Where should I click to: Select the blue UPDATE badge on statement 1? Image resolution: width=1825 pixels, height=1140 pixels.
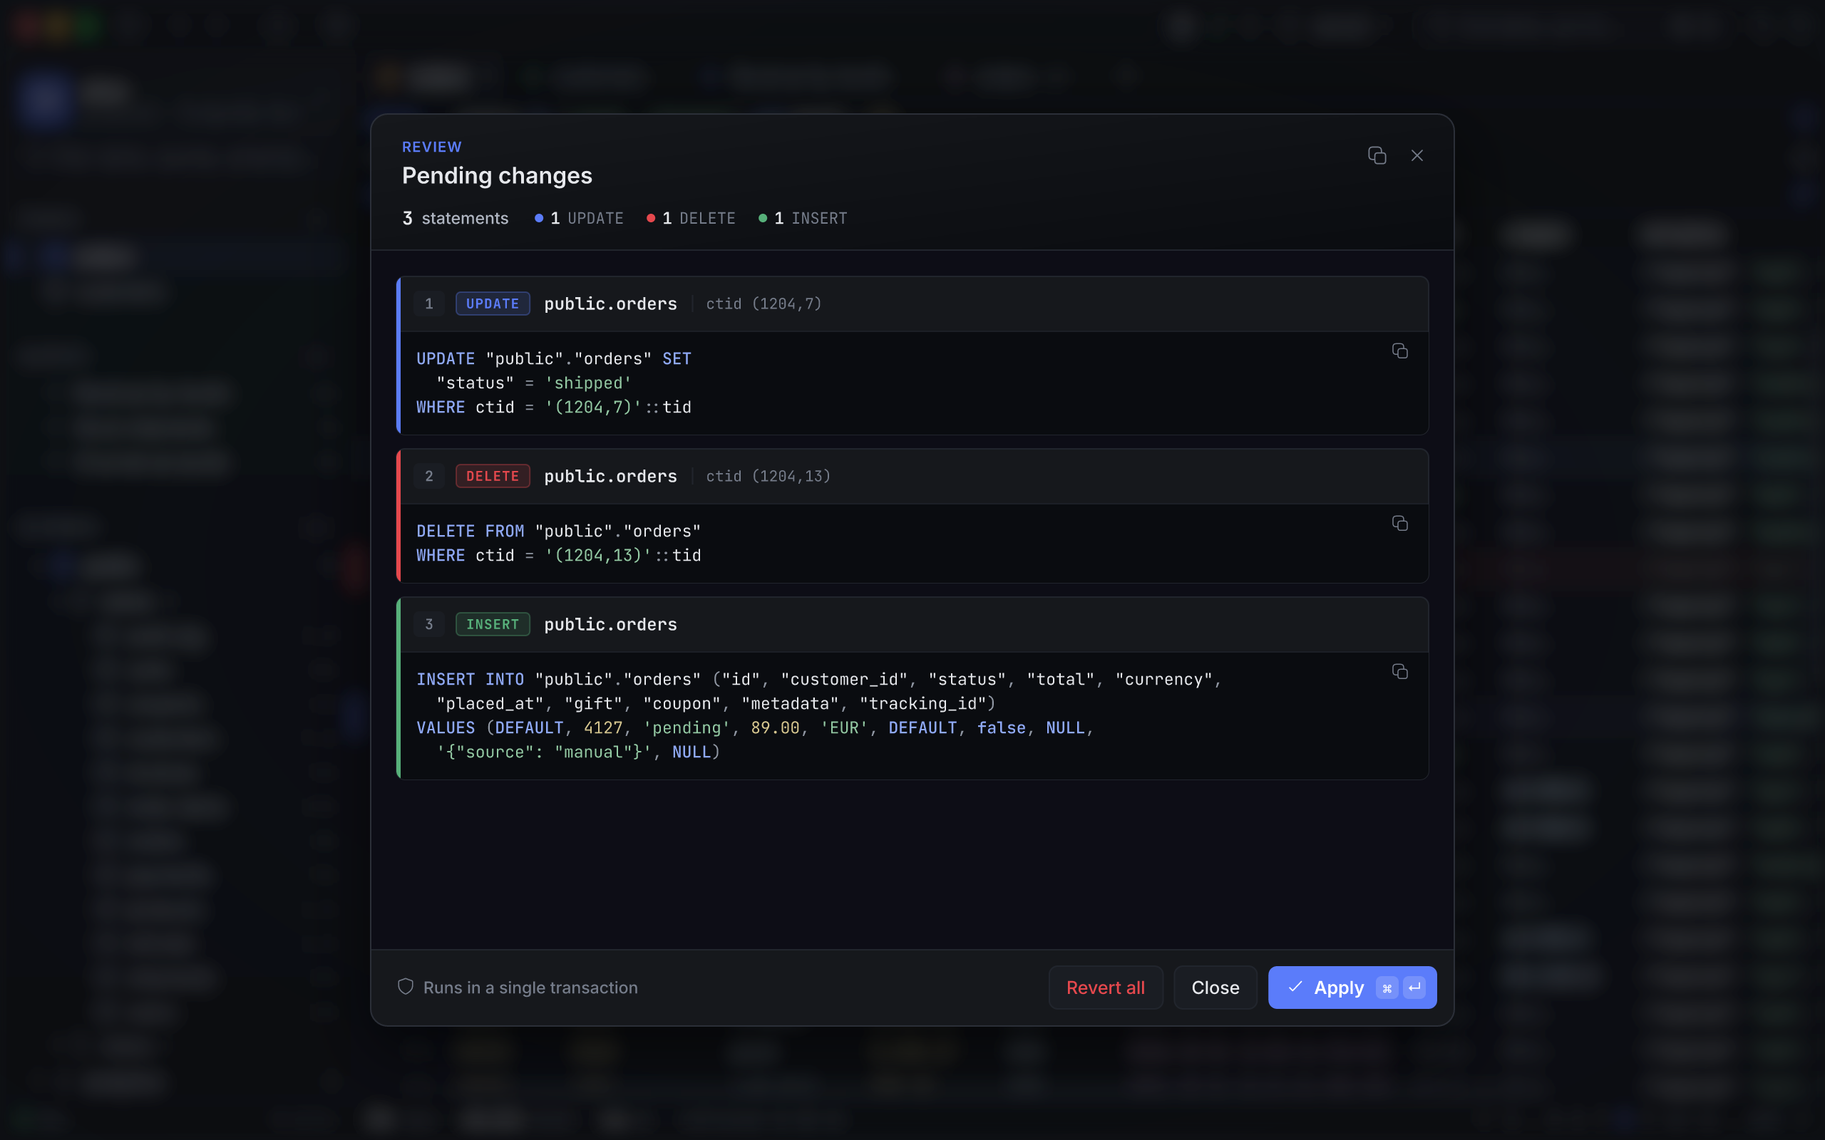tap(493, 304)
